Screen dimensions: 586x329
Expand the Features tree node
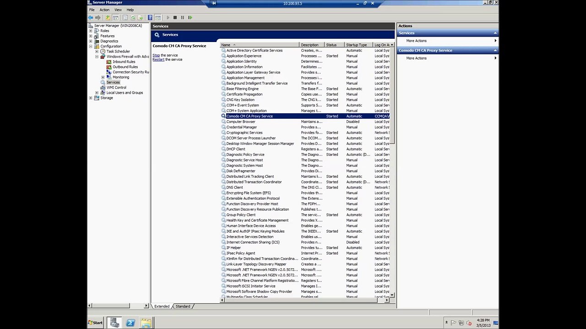point(91,36)
